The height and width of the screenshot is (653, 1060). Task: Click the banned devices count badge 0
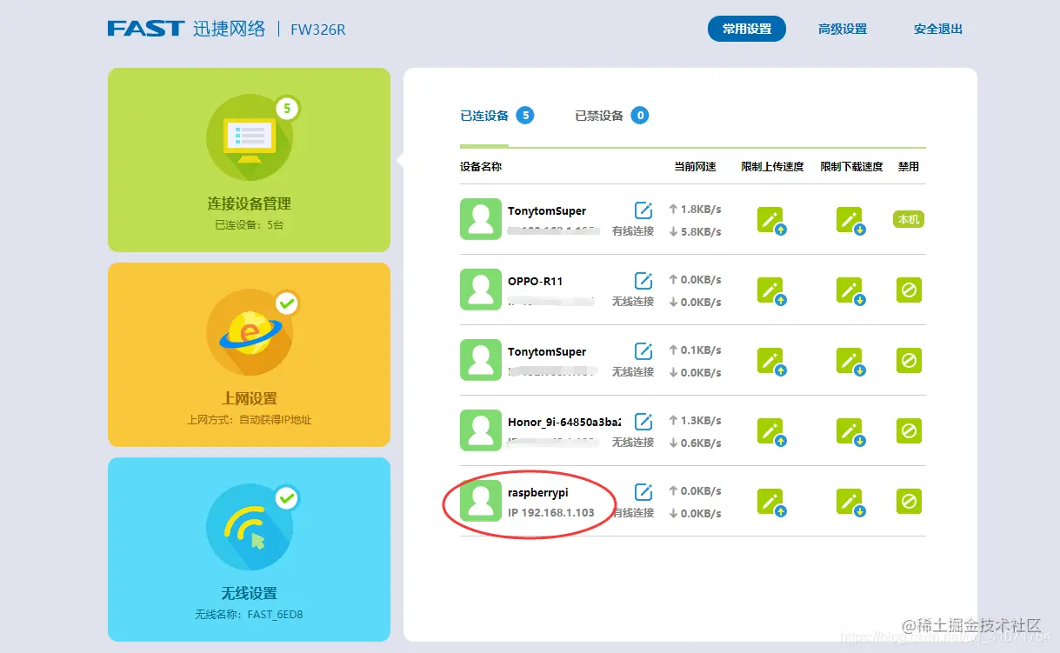pos(640,116)
